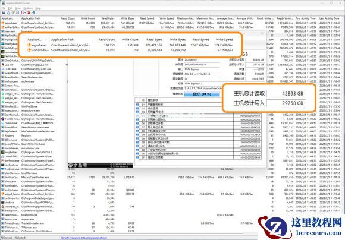
Task: Click the '70 item(s), 1 Selected' status text
Action: coord(13,238)
